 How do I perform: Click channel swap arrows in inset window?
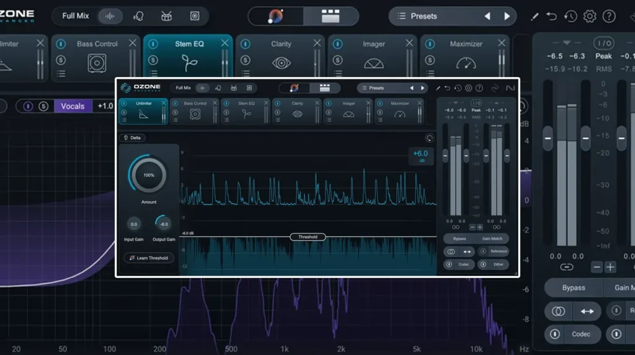(x=467, y=251)
